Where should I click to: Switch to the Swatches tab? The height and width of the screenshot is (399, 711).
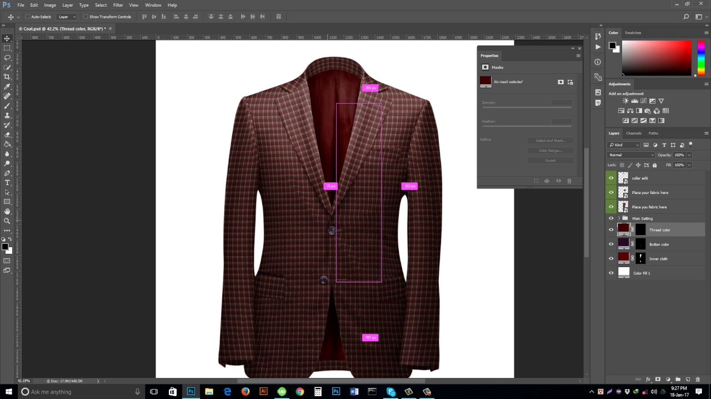[633, 33]
